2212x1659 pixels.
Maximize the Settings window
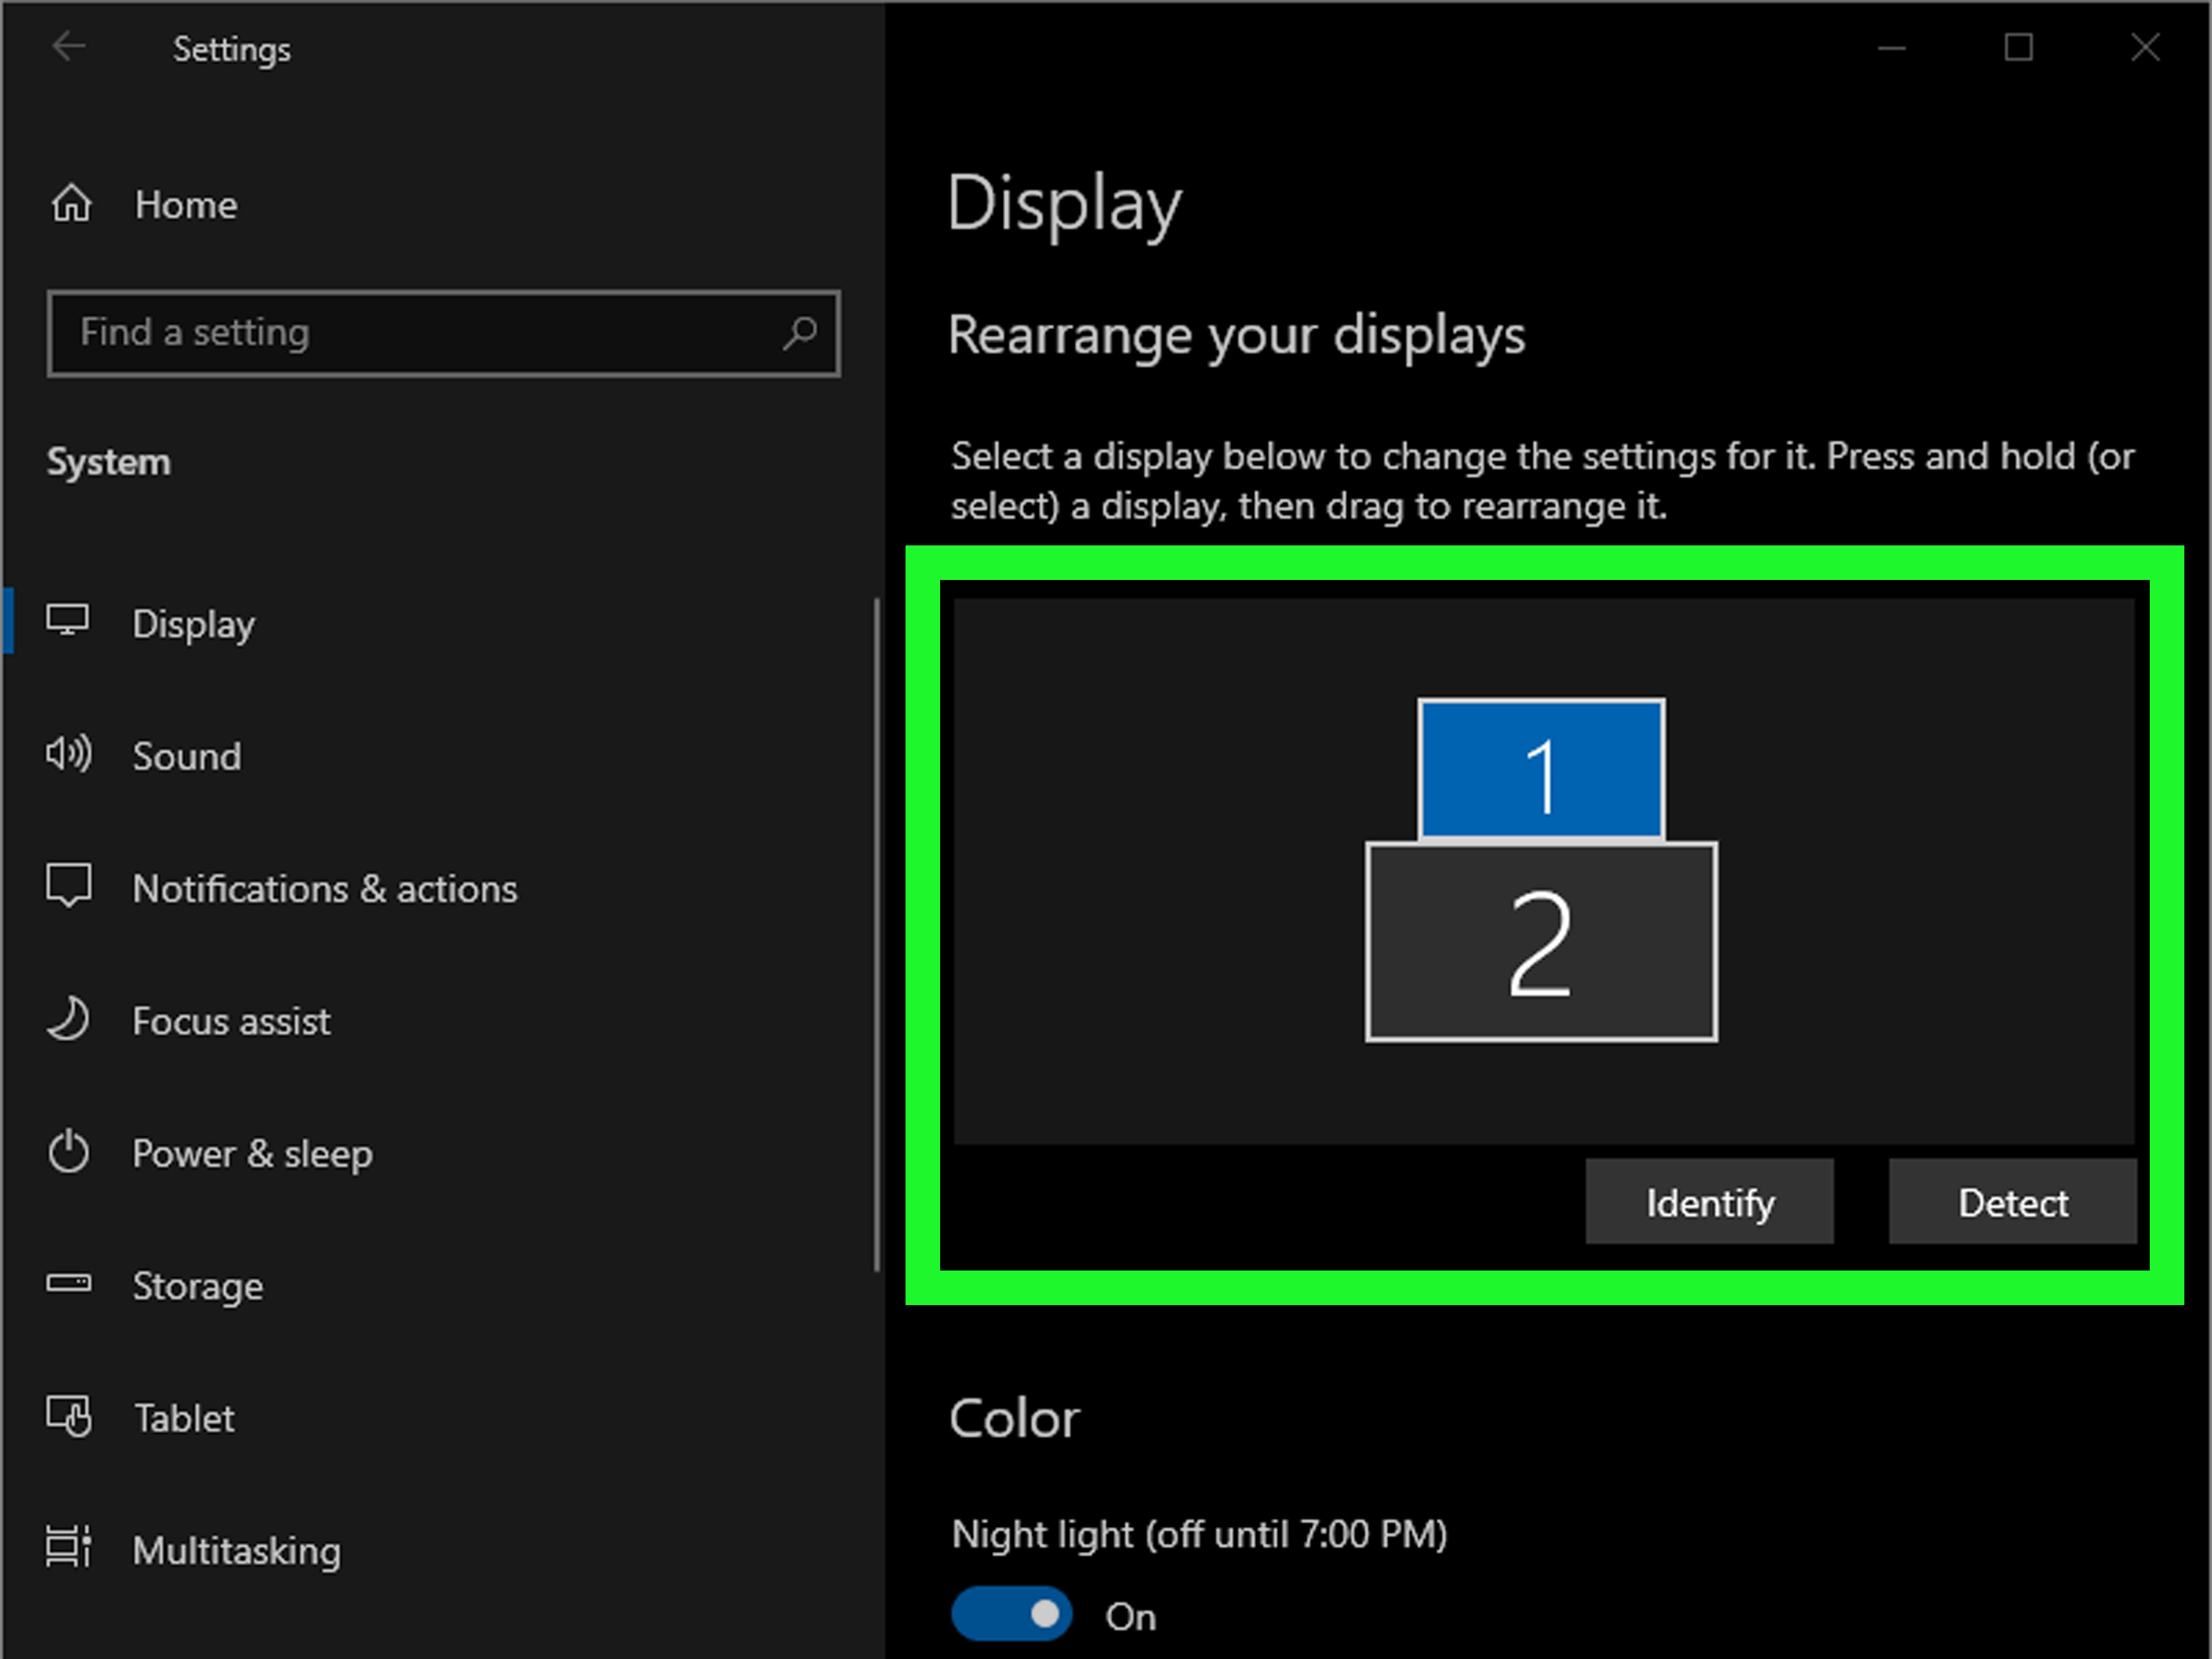coord(2018,47)
